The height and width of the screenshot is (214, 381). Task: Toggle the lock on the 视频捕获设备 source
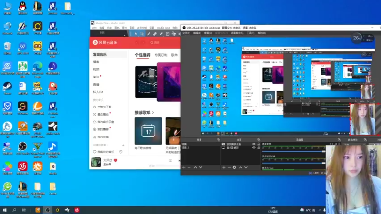coord(259,144)
